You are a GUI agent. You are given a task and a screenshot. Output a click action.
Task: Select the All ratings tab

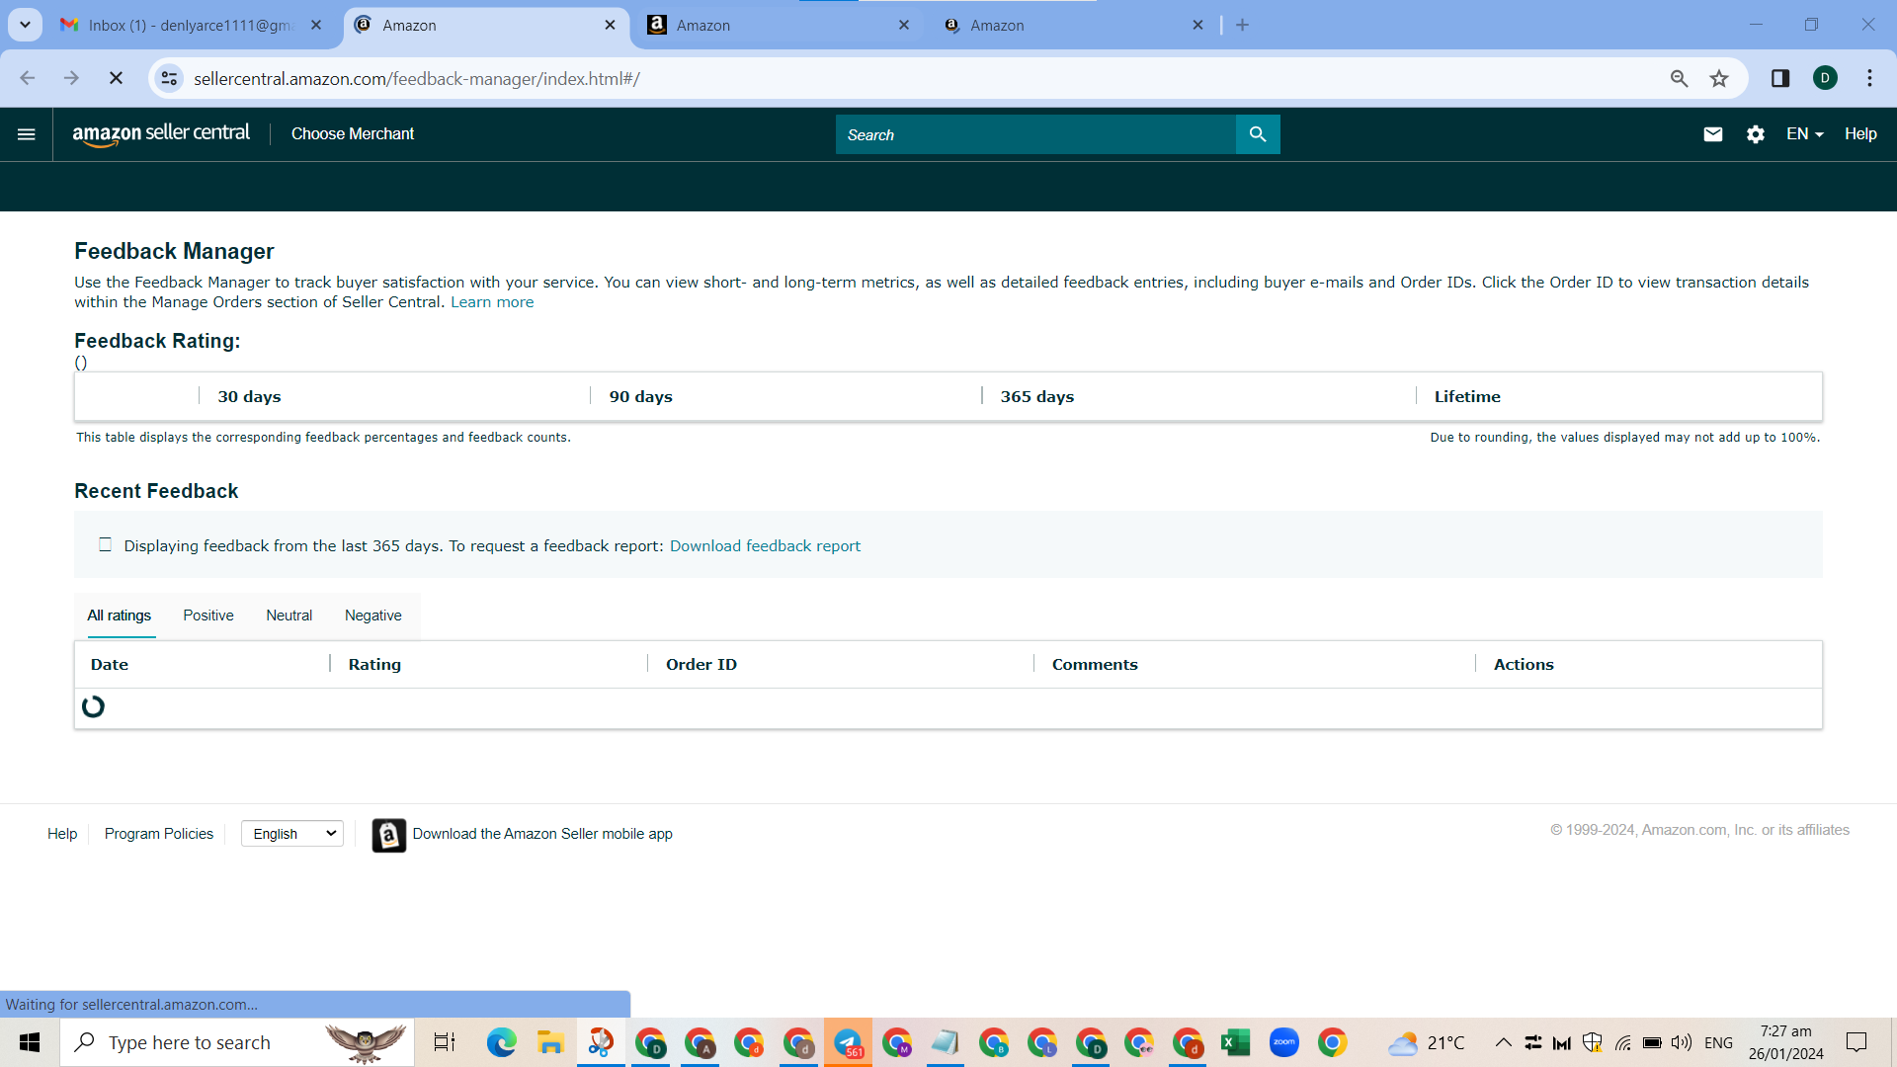pyautogui.click(x=120, y=616)
